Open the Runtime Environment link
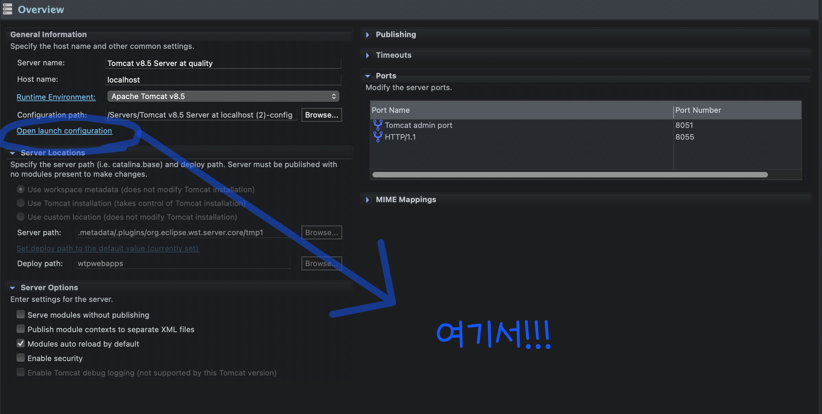Screen dimensions: 822x414 [56, 97]
